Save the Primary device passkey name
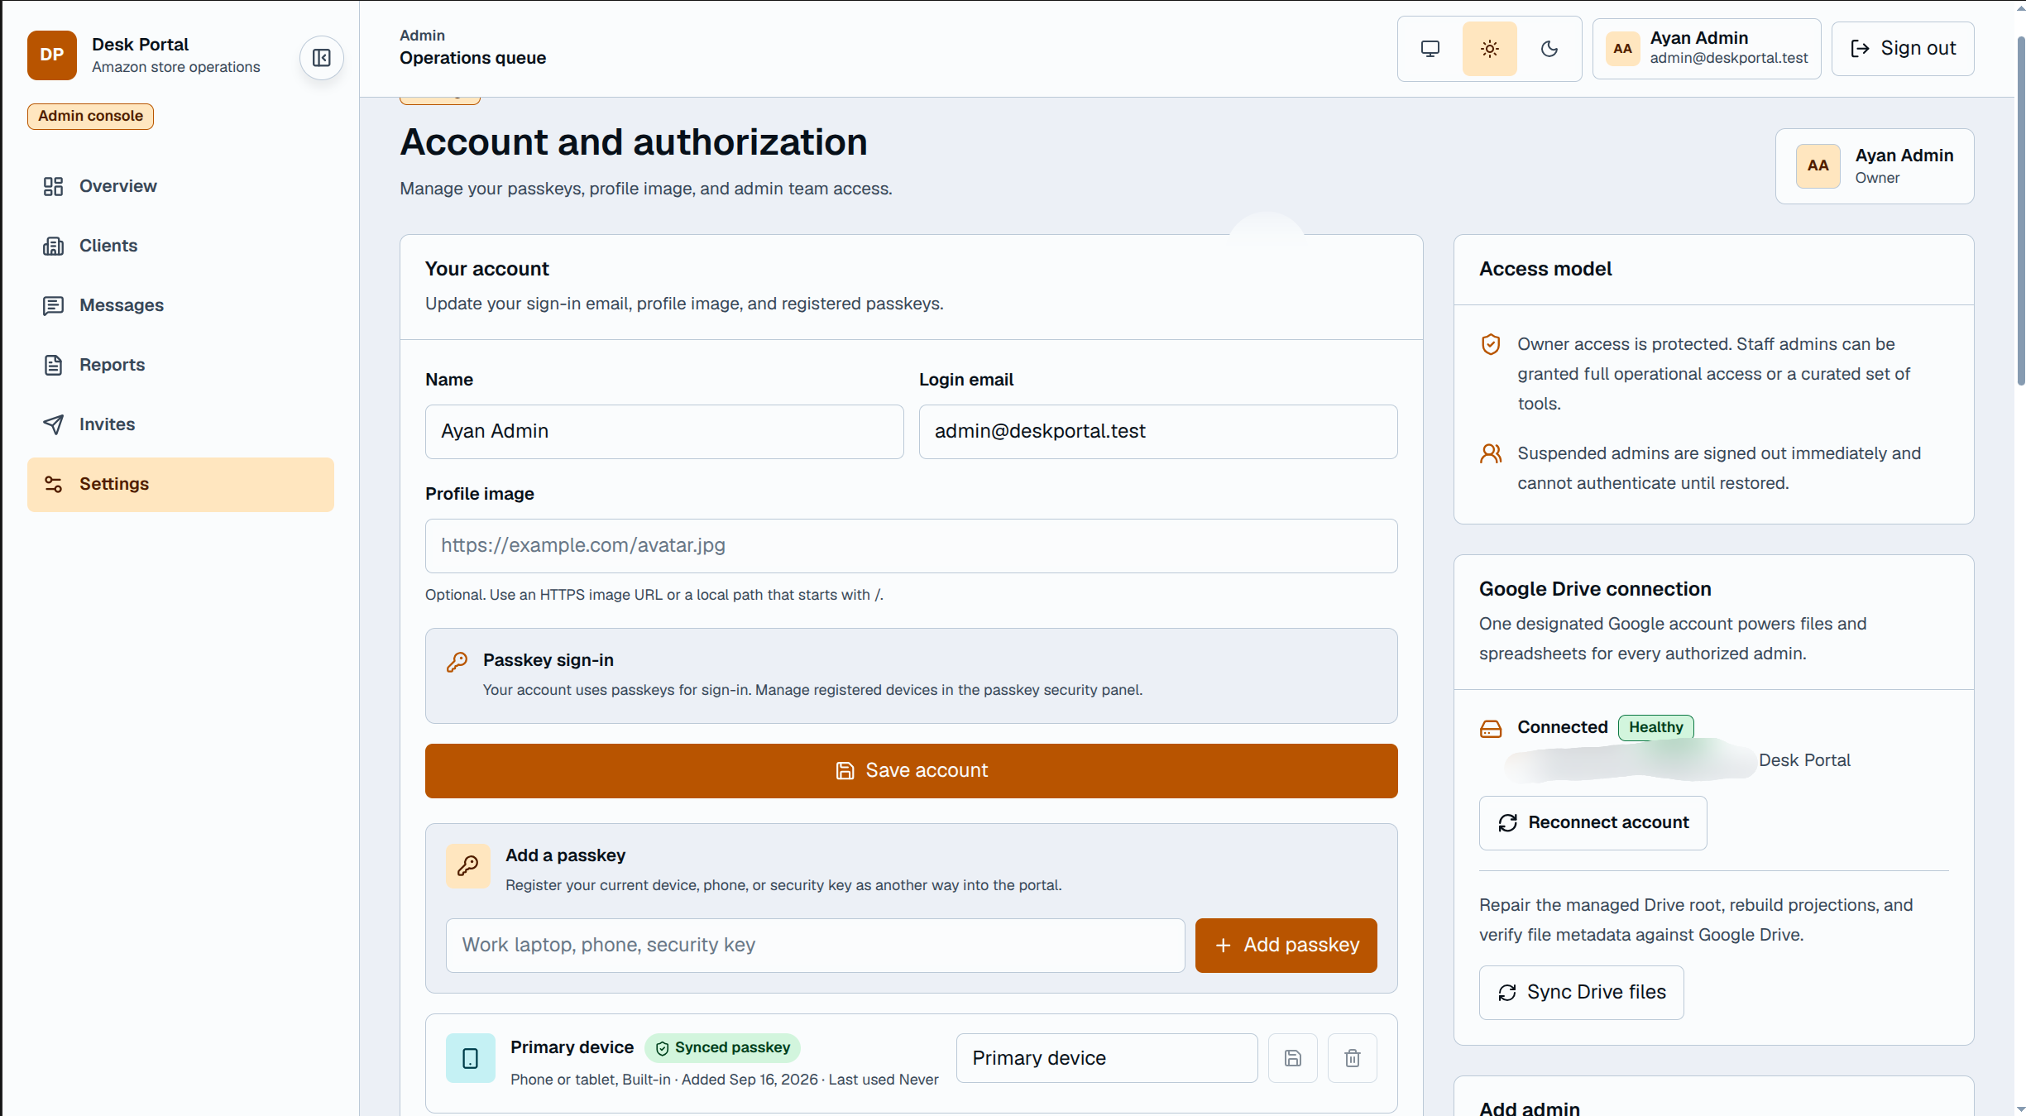 (1292, 1057)
